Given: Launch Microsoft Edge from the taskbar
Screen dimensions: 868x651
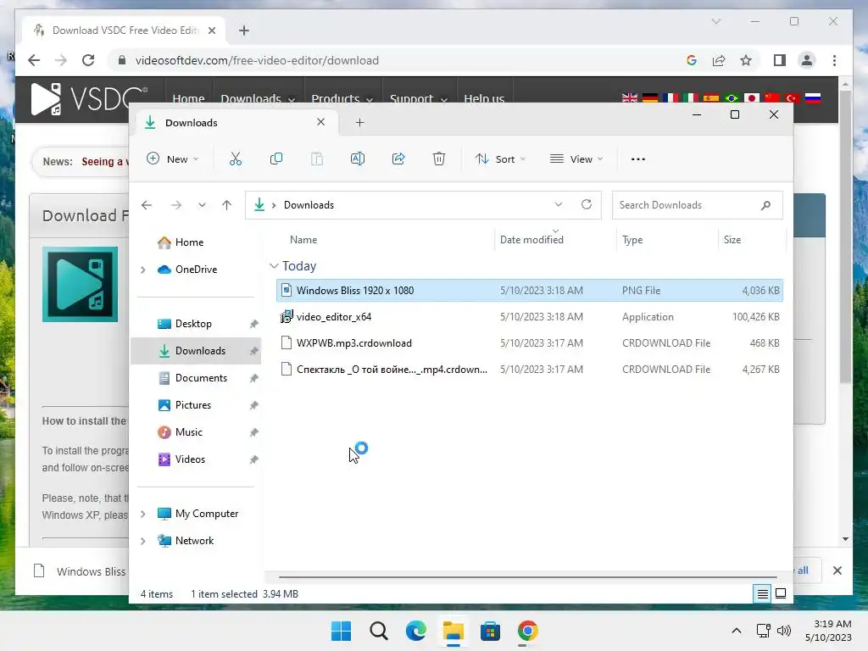Looking at the screenshot, I should coord(415,631).
